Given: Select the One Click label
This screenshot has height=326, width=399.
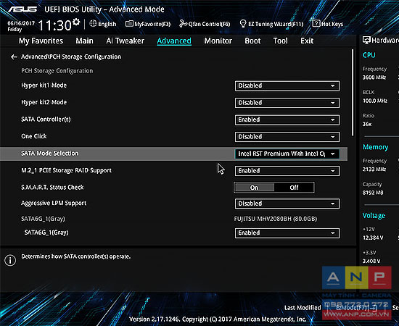Looking at the screenshot, I should pyautogui.click(x=34, y=136).
